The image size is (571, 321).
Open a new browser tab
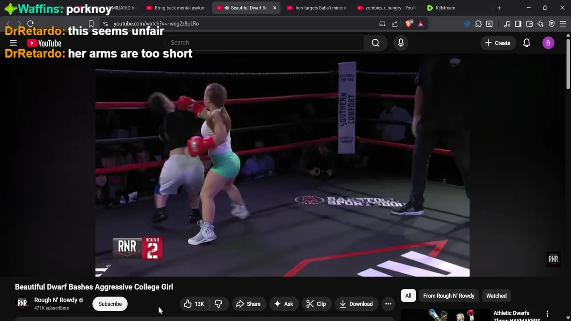point(499,8)
